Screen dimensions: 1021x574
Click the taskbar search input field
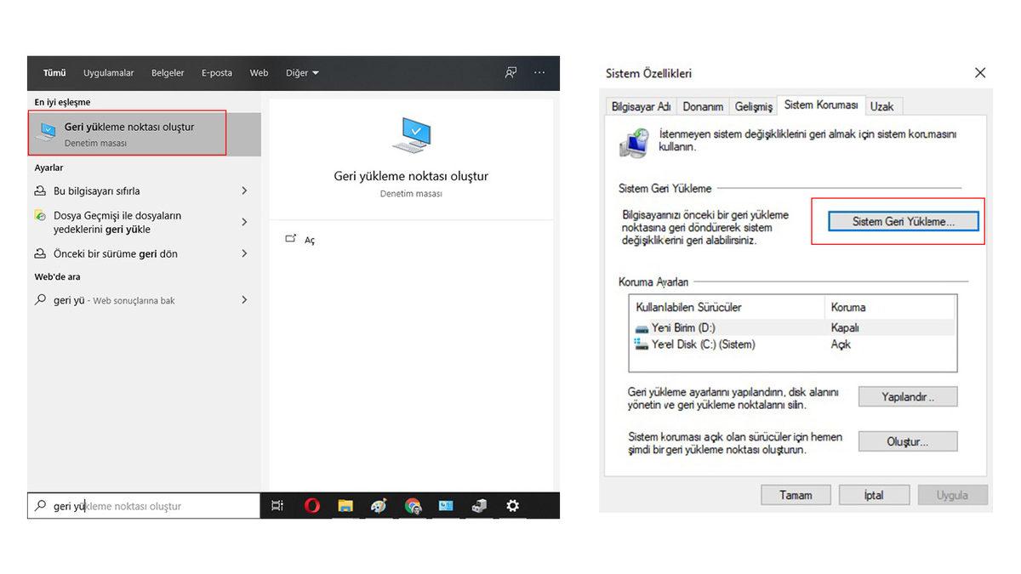[145, 506]
